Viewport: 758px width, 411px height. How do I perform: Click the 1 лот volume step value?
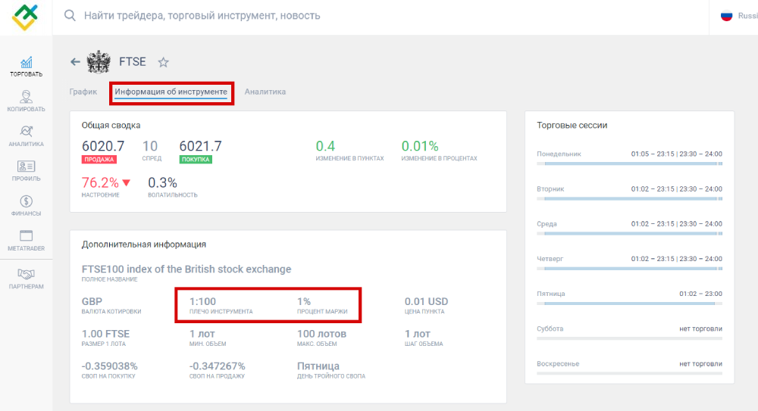tap(417, 334)
